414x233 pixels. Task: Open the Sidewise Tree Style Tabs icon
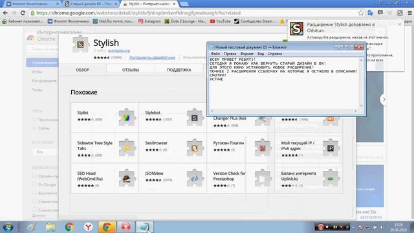[127, 148]
